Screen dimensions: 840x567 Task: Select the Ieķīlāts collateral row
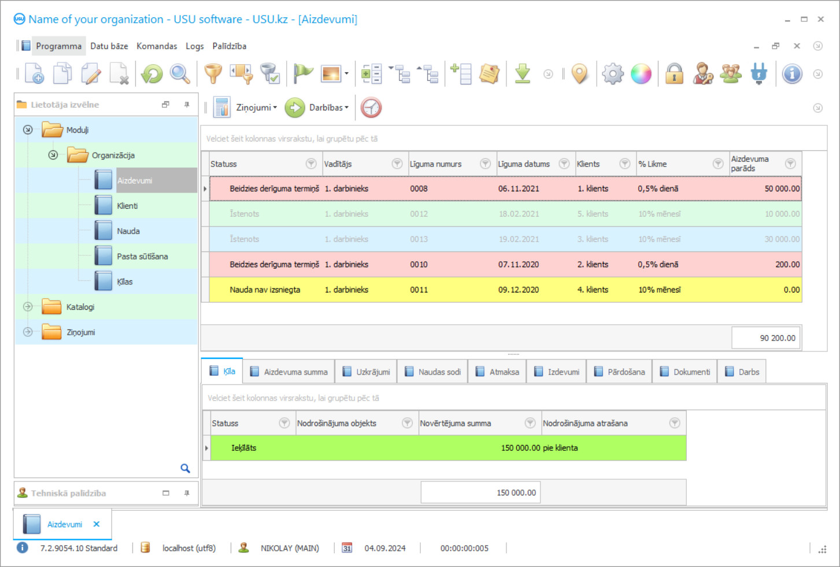click(x=448, y=448)
